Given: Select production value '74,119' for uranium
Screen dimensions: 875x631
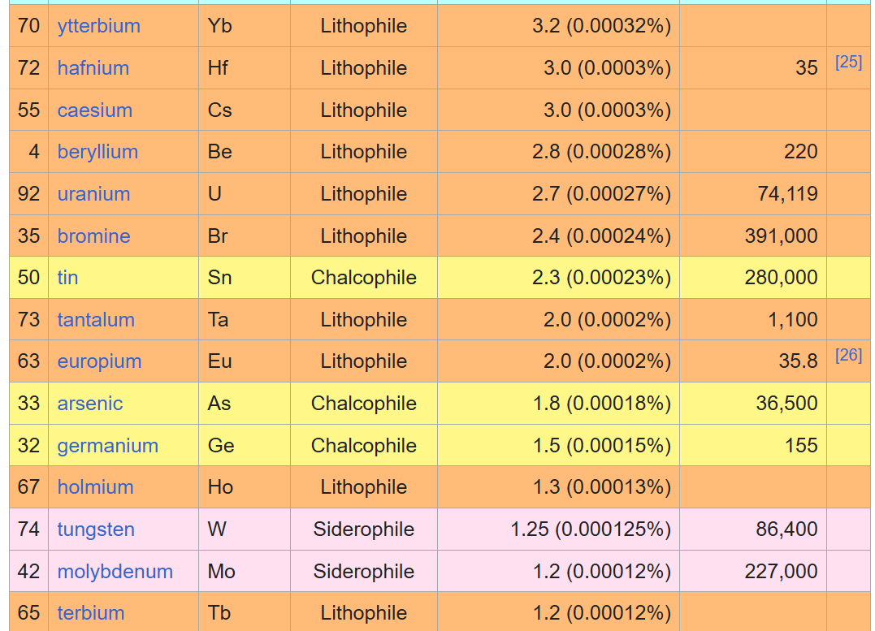Looking at the screenshot, I should coord(787,193).
